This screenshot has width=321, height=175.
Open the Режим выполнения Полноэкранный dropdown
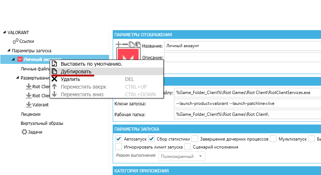[182, 156]
